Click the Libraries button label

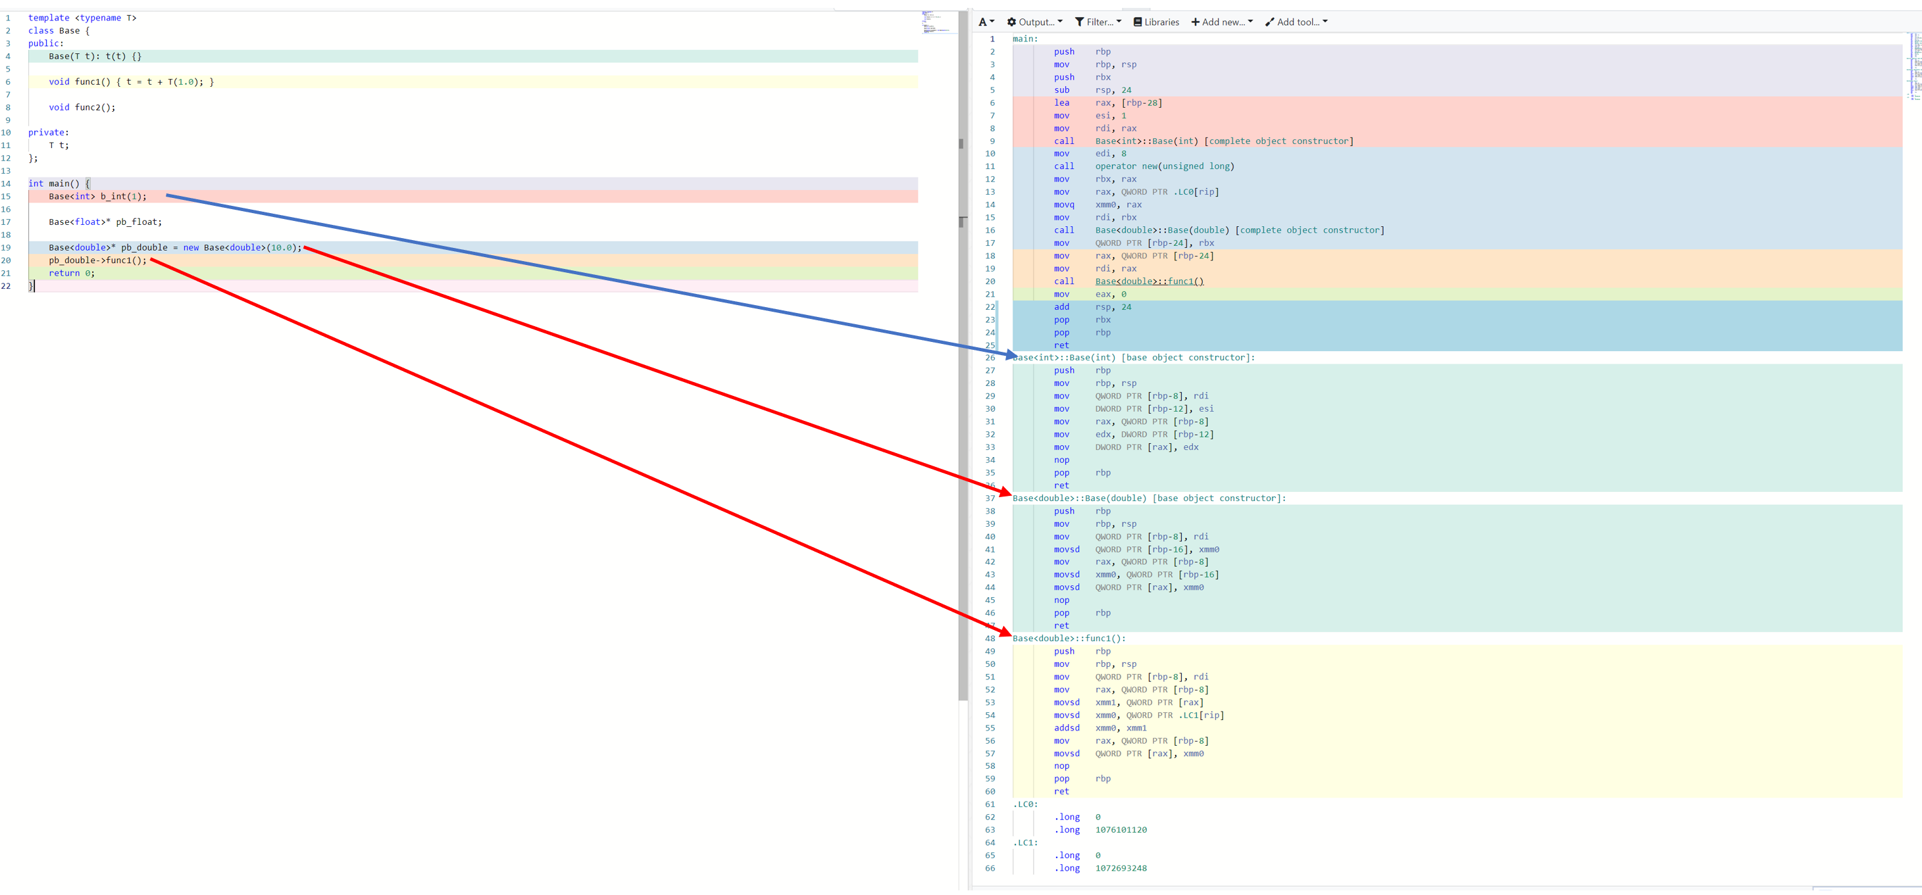click(x=1162, y=22)
